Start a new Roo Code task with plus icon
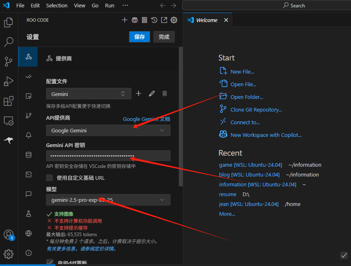 (124, 20)
